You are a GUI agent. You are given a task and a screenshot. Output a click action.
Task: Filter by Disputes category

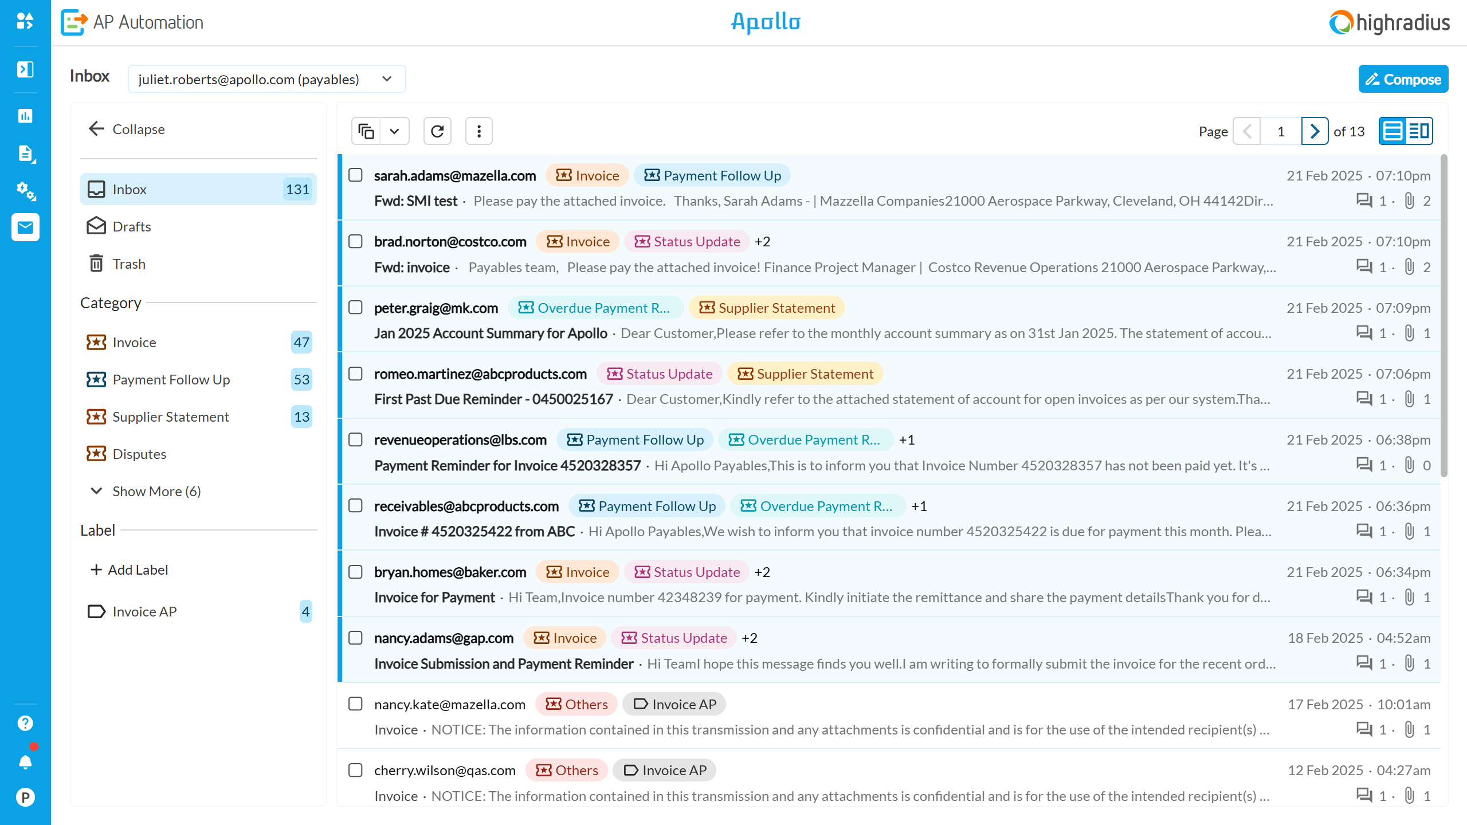[x=198, y=454]
